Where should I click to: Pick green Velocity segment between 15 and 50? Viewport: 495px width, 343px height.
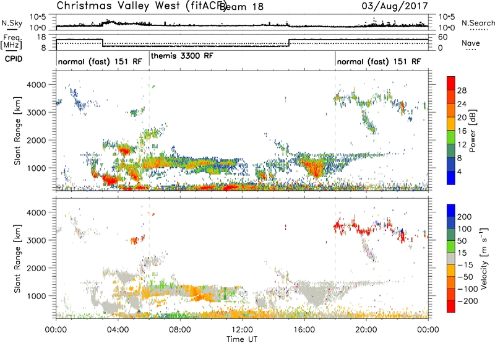[x=451, y=246]
